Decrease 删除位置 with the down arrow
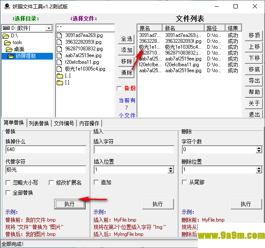Screen dimensions: 265x248 pyautogui.click(x=259, y=172)
